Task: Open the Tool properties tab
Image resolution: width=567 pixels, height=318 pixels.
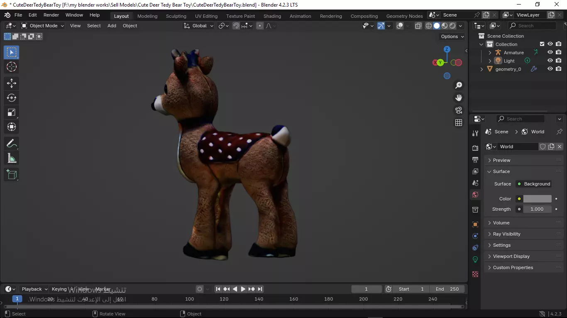Action: pyautogui.click(x=475, y=133)
